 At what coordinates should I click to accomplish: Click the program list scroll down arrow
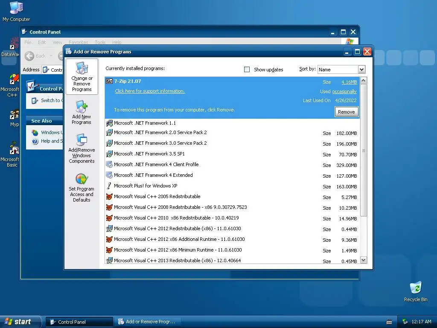point(364,260)
